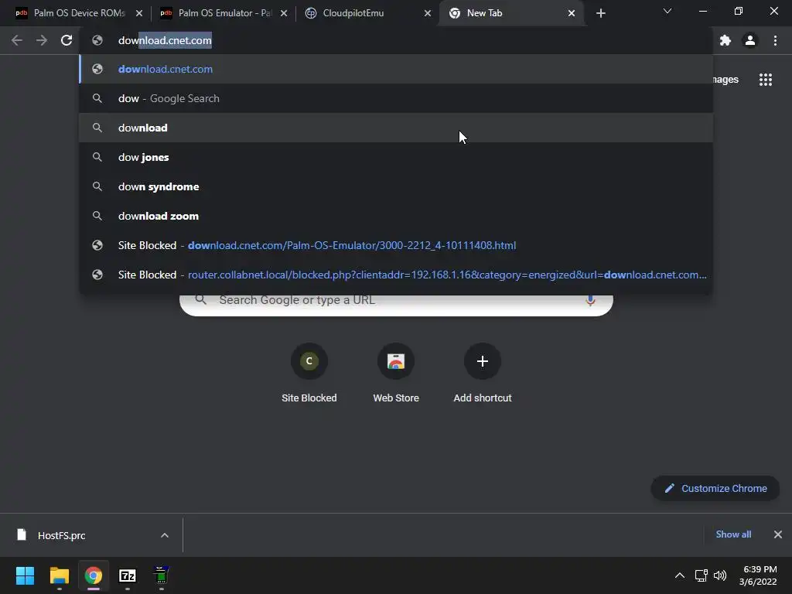Show hidden system tray icons
The width and height of the screenshot is (792, 594).
[680, 575]
